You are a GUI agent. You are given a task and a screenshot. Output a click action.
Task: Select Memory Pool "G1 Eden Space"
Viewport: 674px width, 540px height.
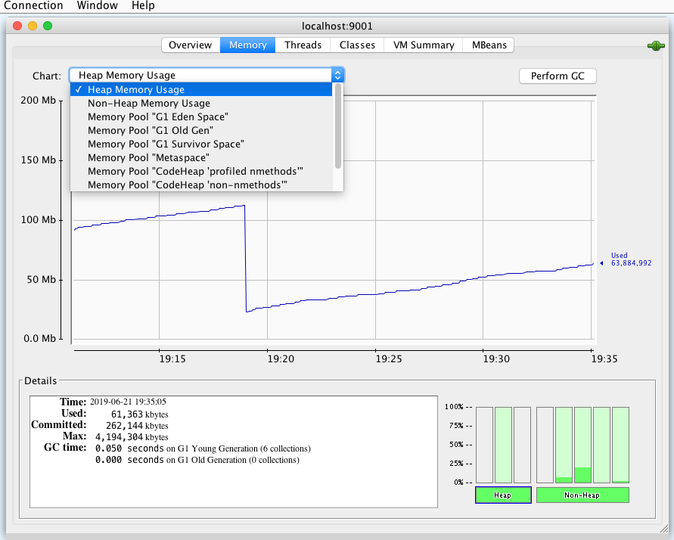pos(157,117)
